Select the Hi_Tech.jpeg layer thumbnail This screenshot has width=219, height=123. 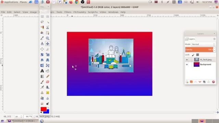(196, 60)
